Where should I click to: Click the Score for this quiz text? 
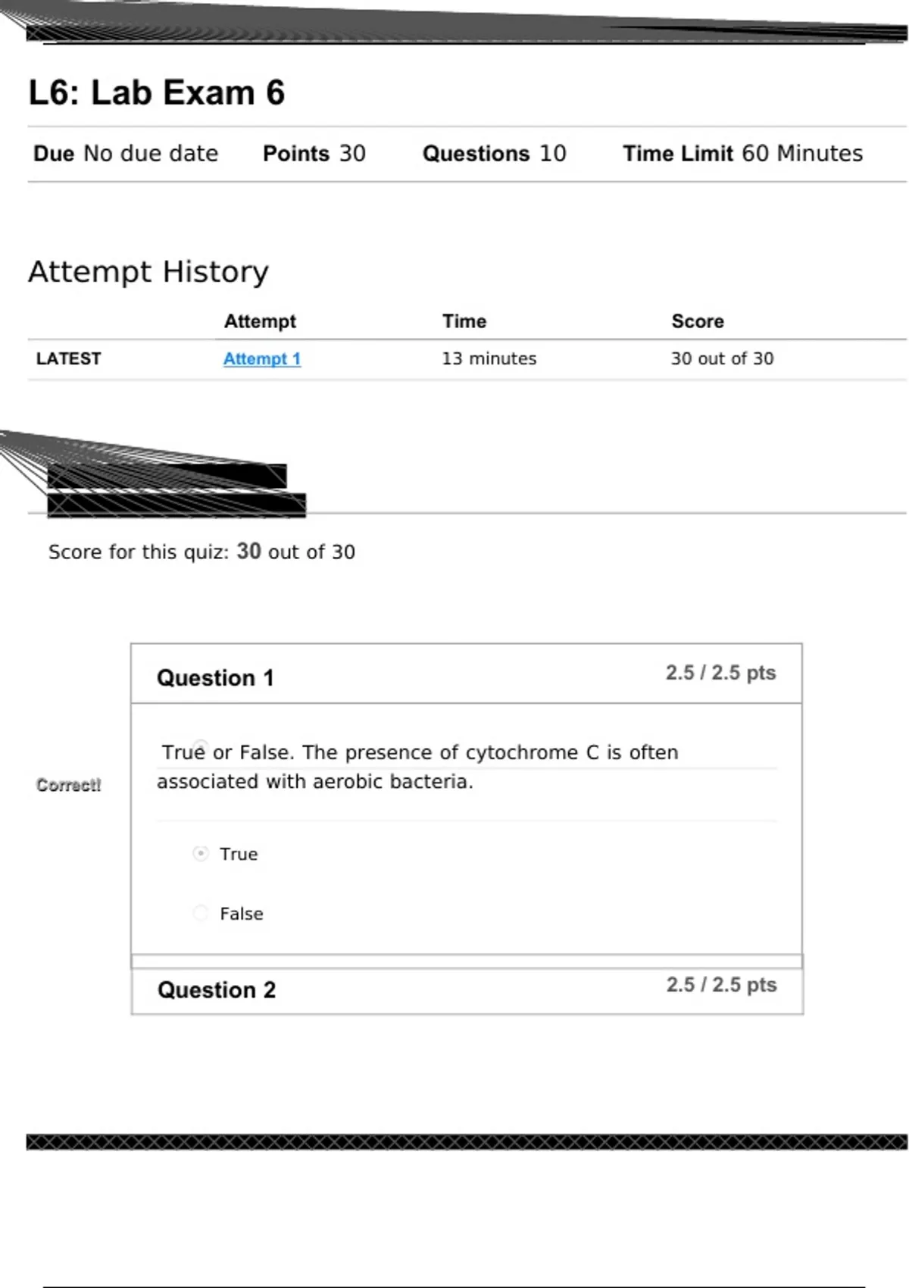tap(201, 552)
